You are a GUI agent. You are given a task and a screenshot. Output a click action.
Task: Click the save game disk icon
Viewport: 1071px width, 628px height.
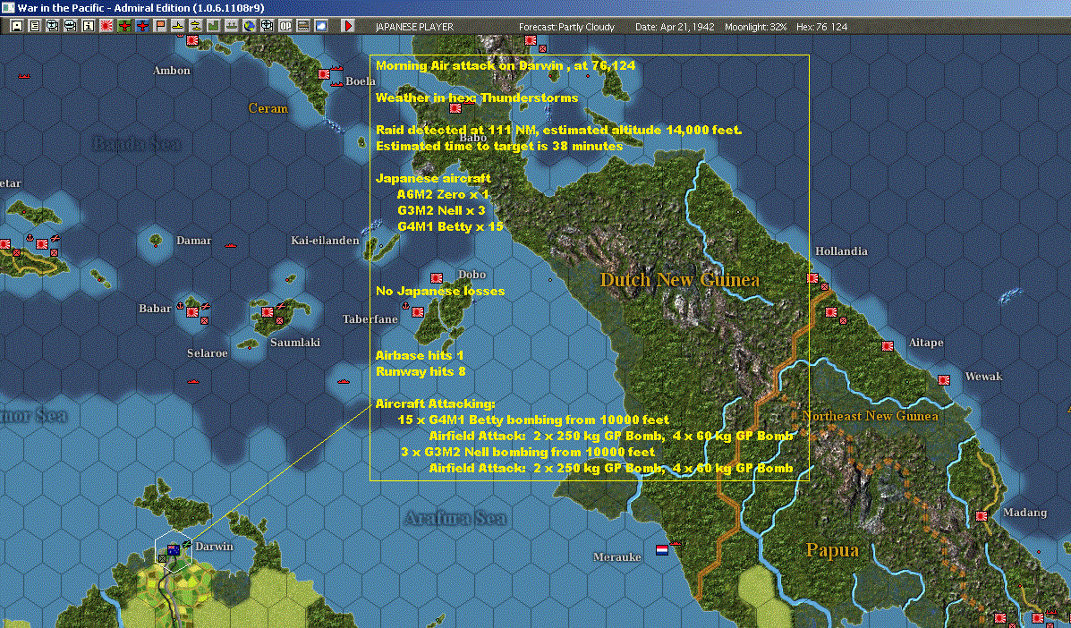coord(16,26)
